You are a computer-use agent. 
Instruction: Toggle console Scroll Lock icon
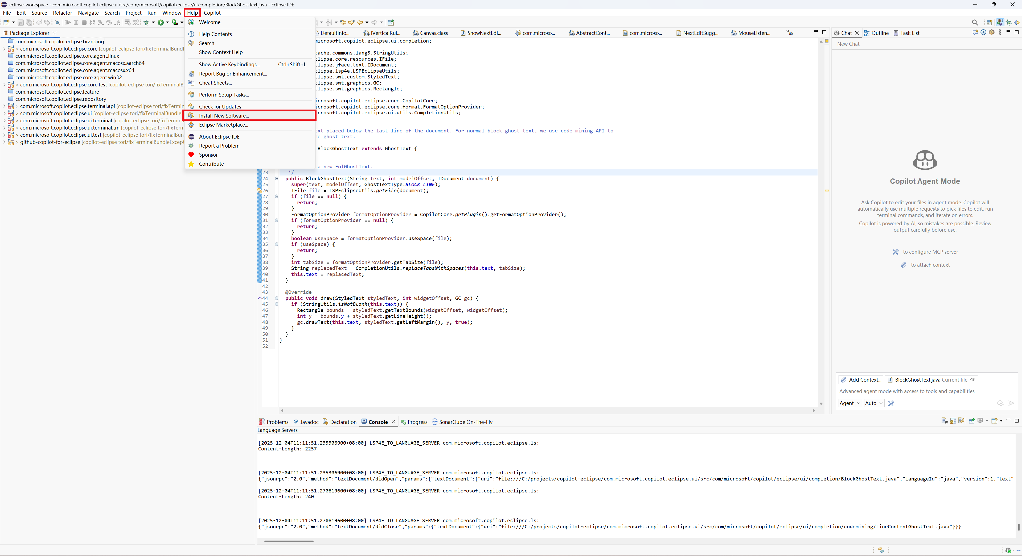click(953, 421)
